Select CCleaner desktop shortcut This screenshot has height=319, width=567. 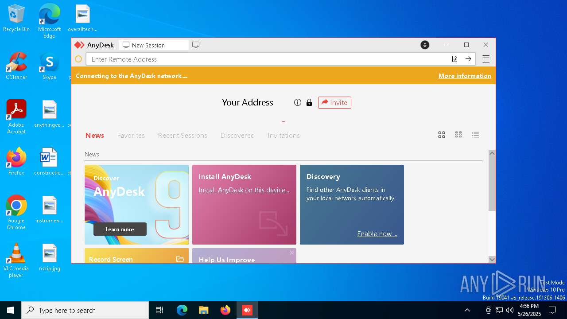(x=16, y=66)
